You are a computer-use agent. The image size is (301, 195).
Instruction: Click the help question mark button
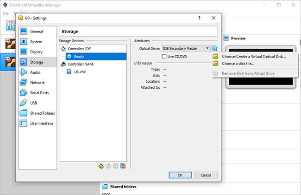[199, 18]
